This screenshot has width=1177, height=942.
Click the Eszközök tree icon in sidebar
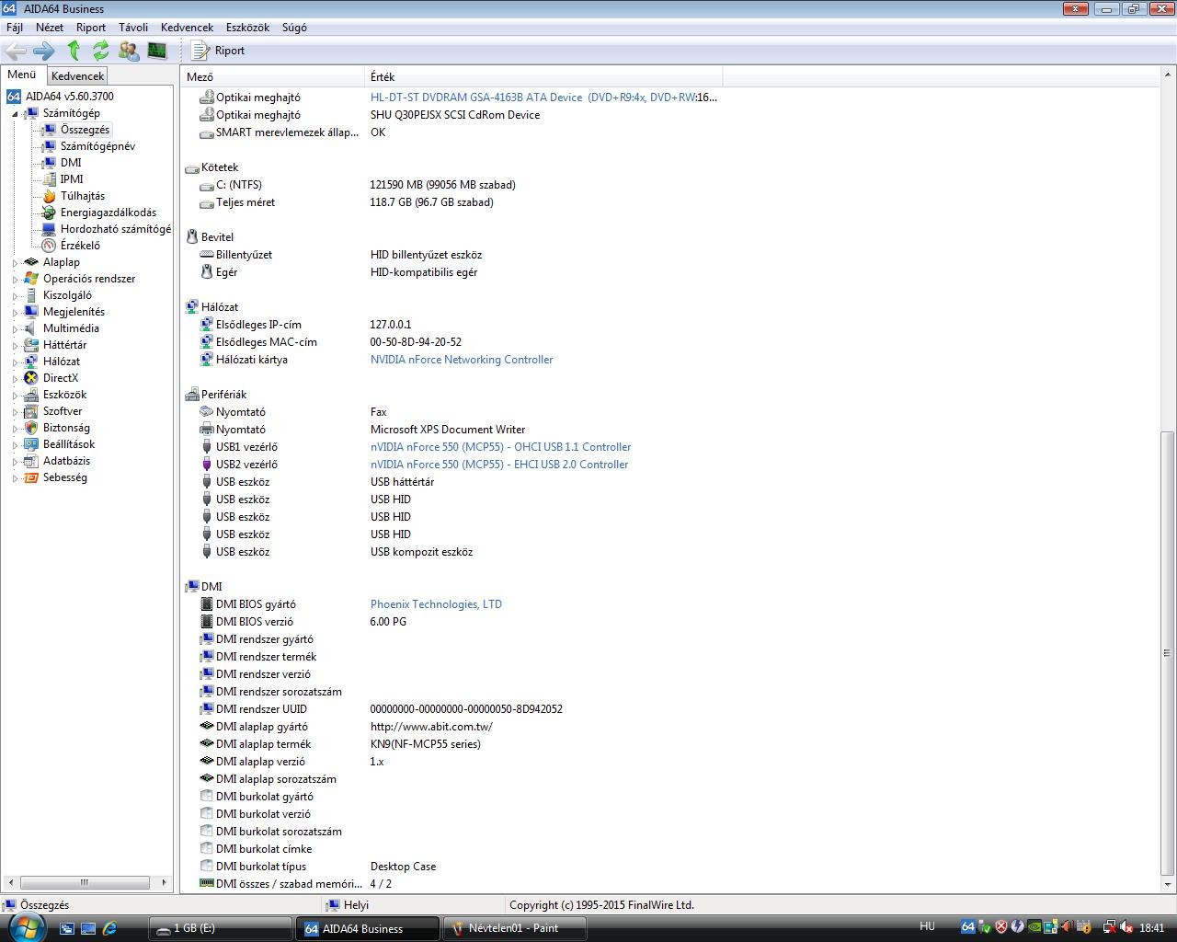[31, 395]
